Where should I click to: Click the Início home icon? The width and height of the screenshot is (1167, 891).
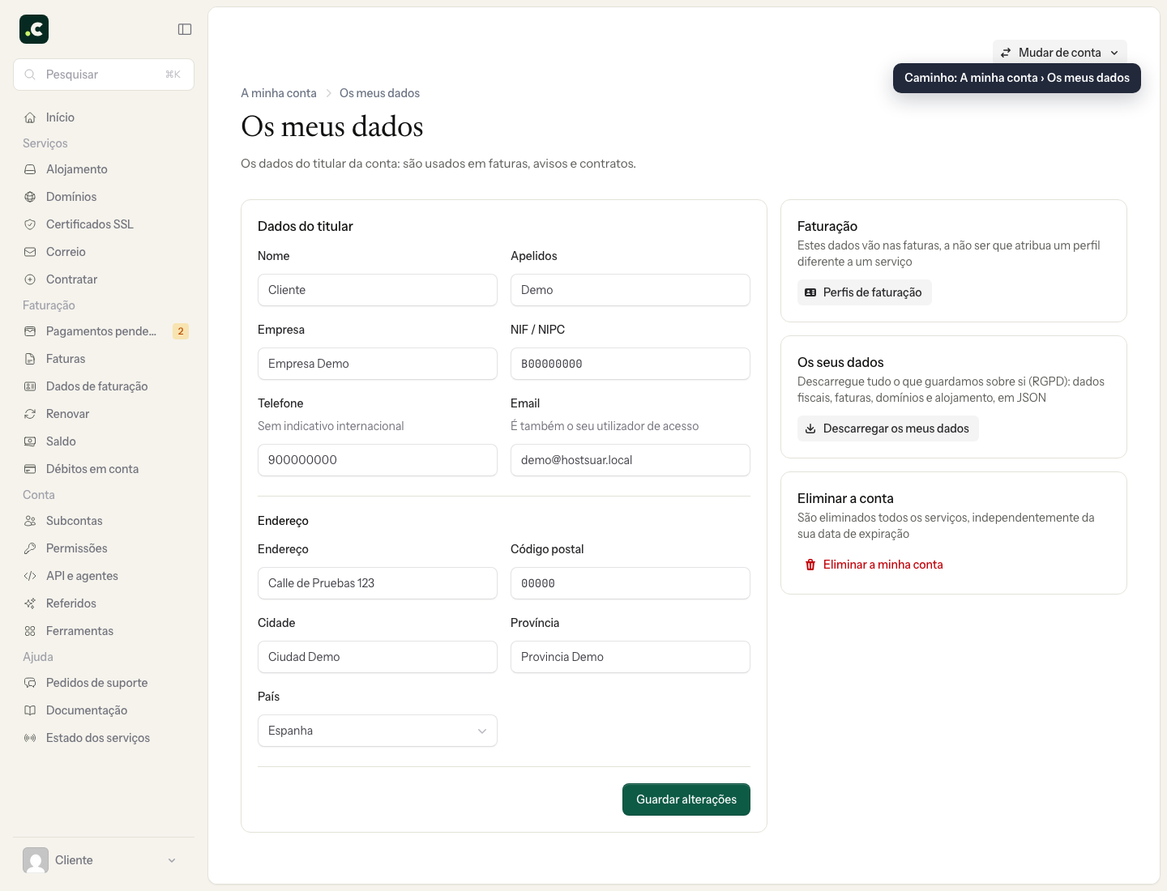(30, 117)
